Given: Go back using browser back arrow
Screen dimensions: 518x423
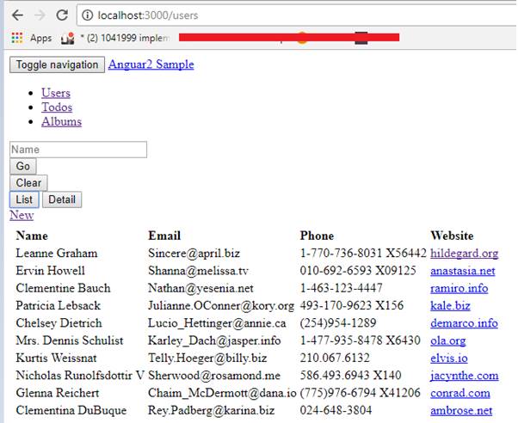Looking at the screenshot, I should pyautogui.click(x=17, y=15).
